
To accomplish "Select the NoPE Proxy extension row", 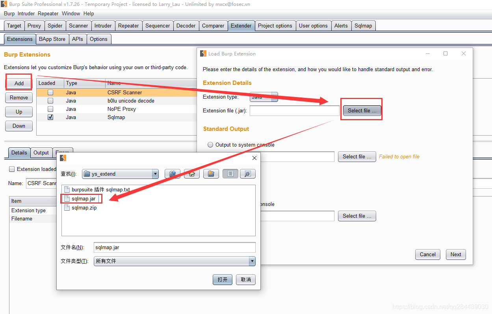I will tap(117, 109).
